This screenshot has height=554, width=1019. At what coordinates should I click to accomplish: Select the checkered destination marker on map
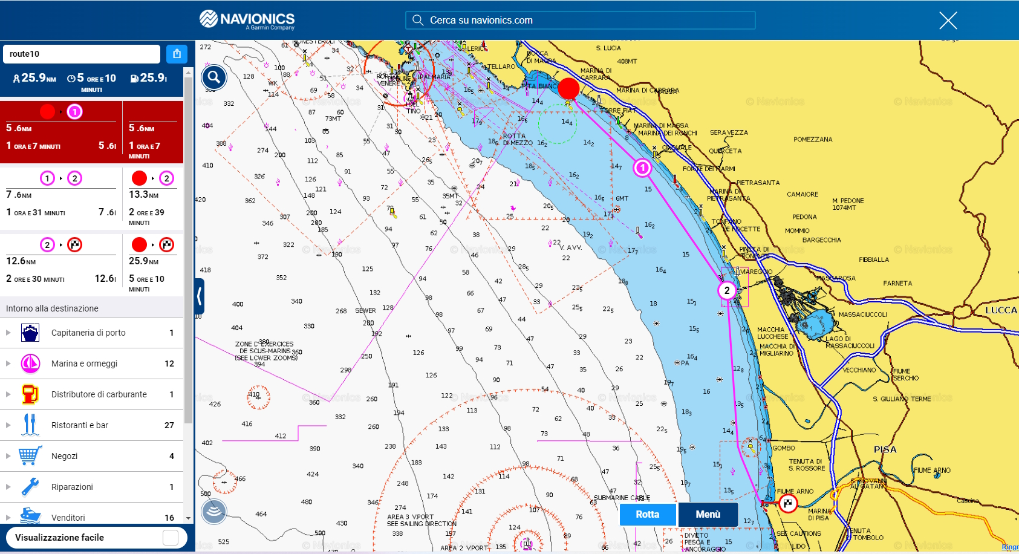point(788,503)
